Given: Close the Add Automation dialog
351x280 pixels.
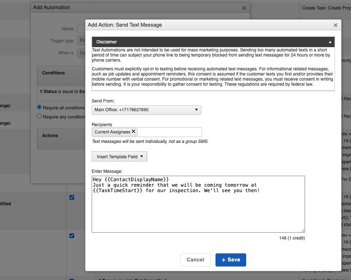Looking at the screenshot, I should tap(244, 8).
